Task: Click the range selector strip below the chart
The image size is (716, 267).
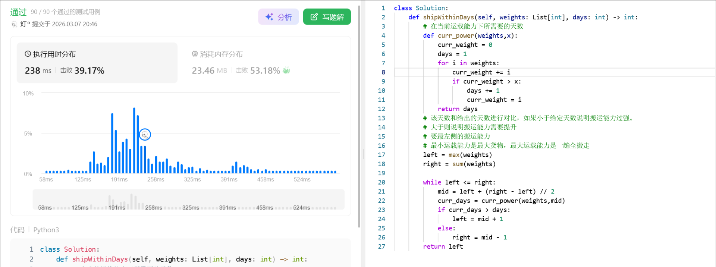Action: (188, 200)
